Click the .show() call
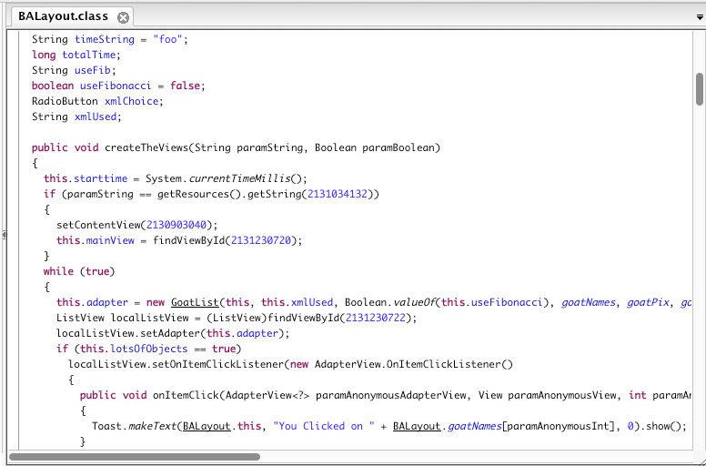706x466 pixels. [662, 426]
